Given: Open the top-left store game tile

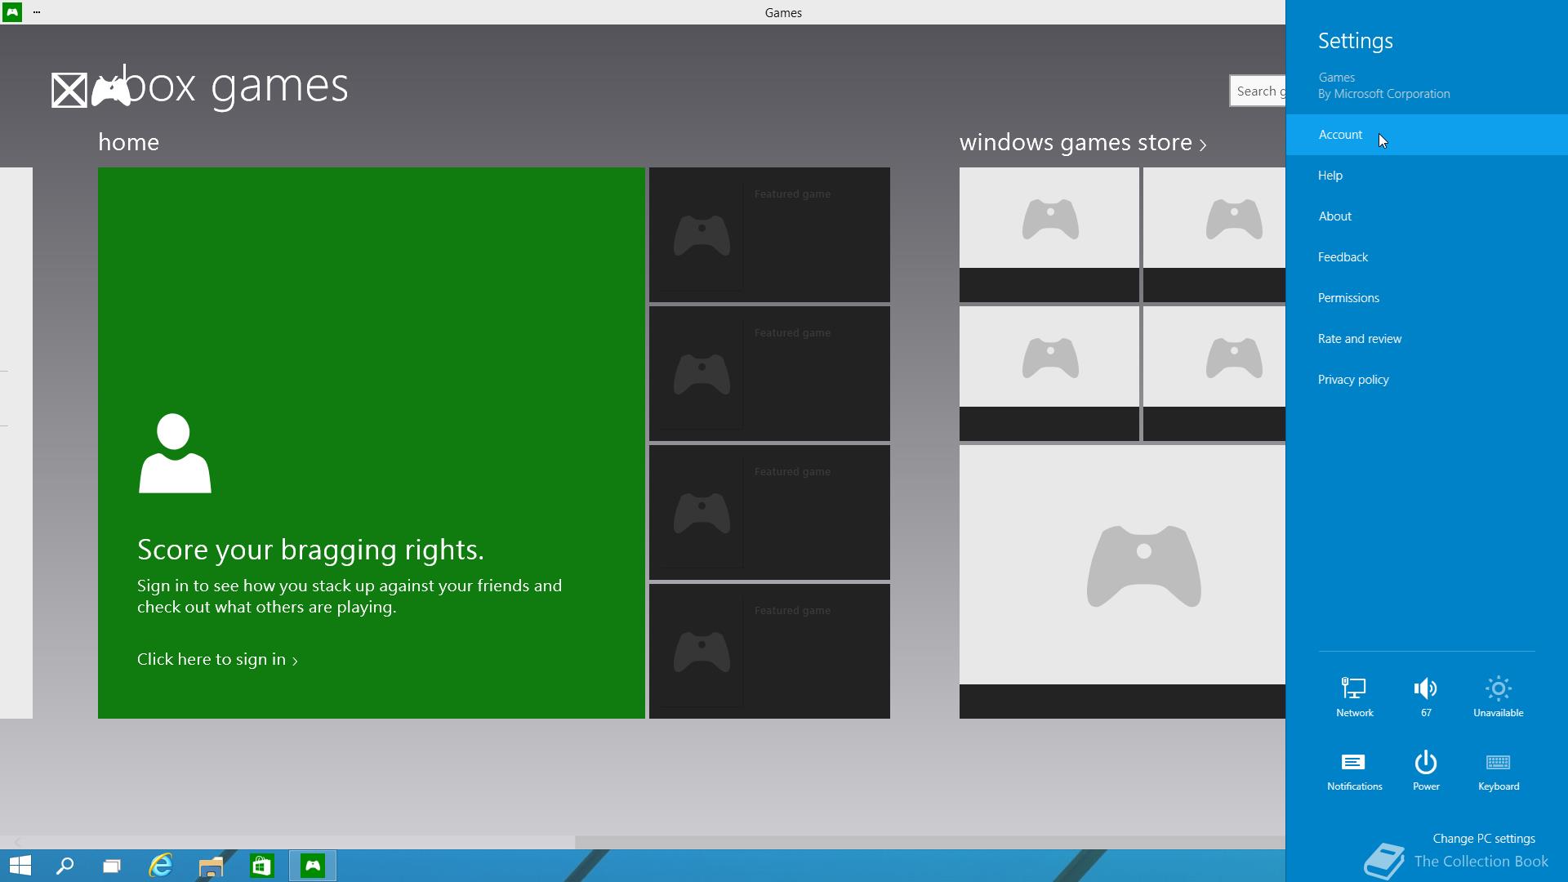Looking at the screenshot, I should click(1049, 234).
